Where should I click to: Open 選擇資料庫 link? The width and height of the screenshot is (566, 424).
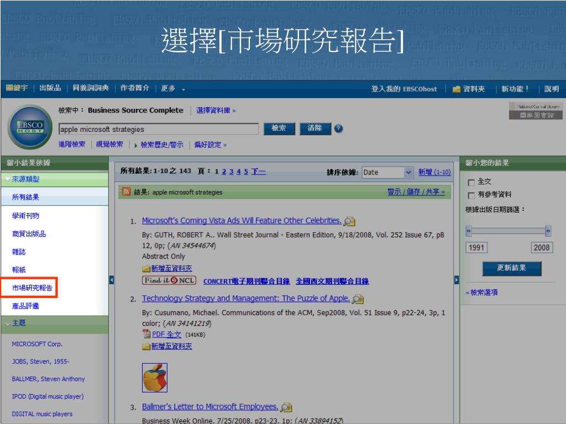216,110
